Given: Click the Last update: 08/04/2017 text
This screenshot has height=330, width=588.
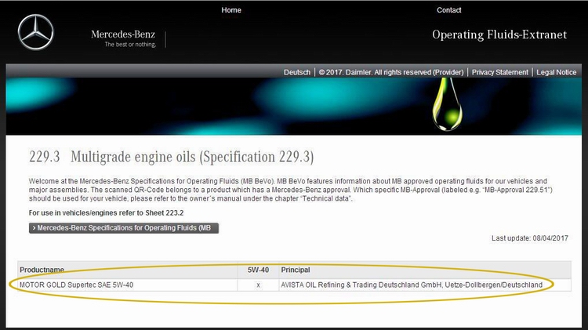Looking at the screenshot, I should click(530, 238).
